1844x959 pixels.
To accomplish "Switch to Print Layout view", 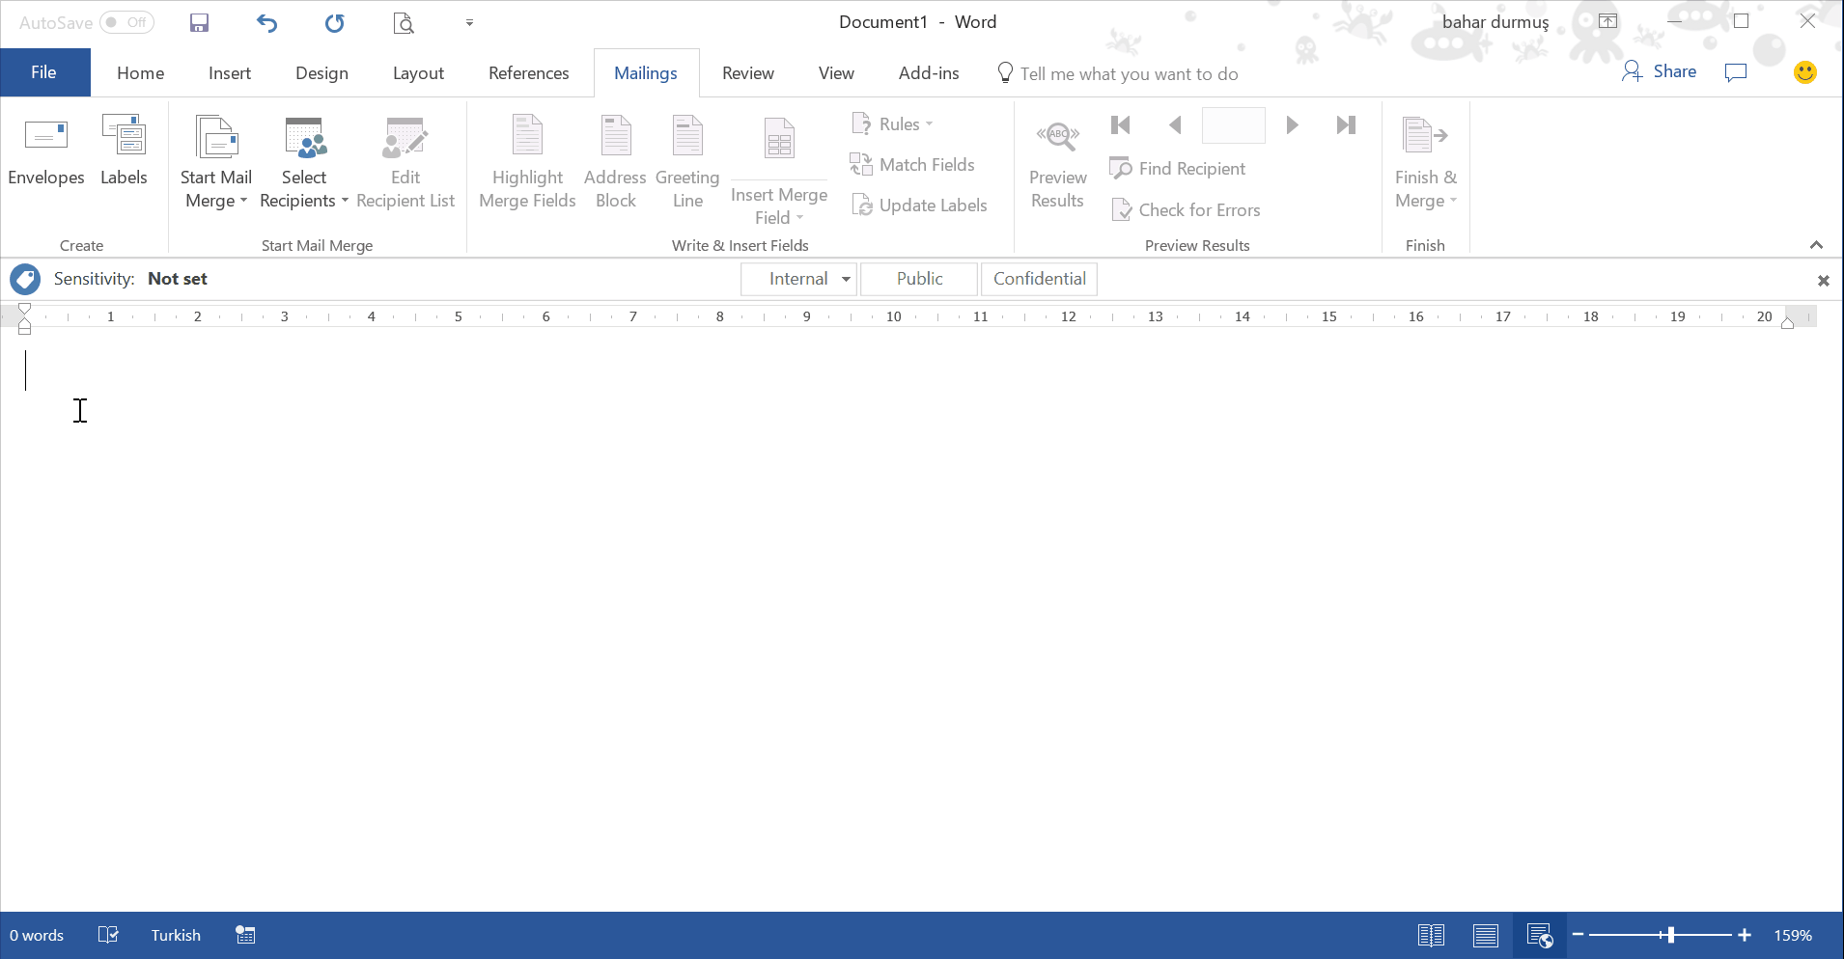I will [1486, 935].
